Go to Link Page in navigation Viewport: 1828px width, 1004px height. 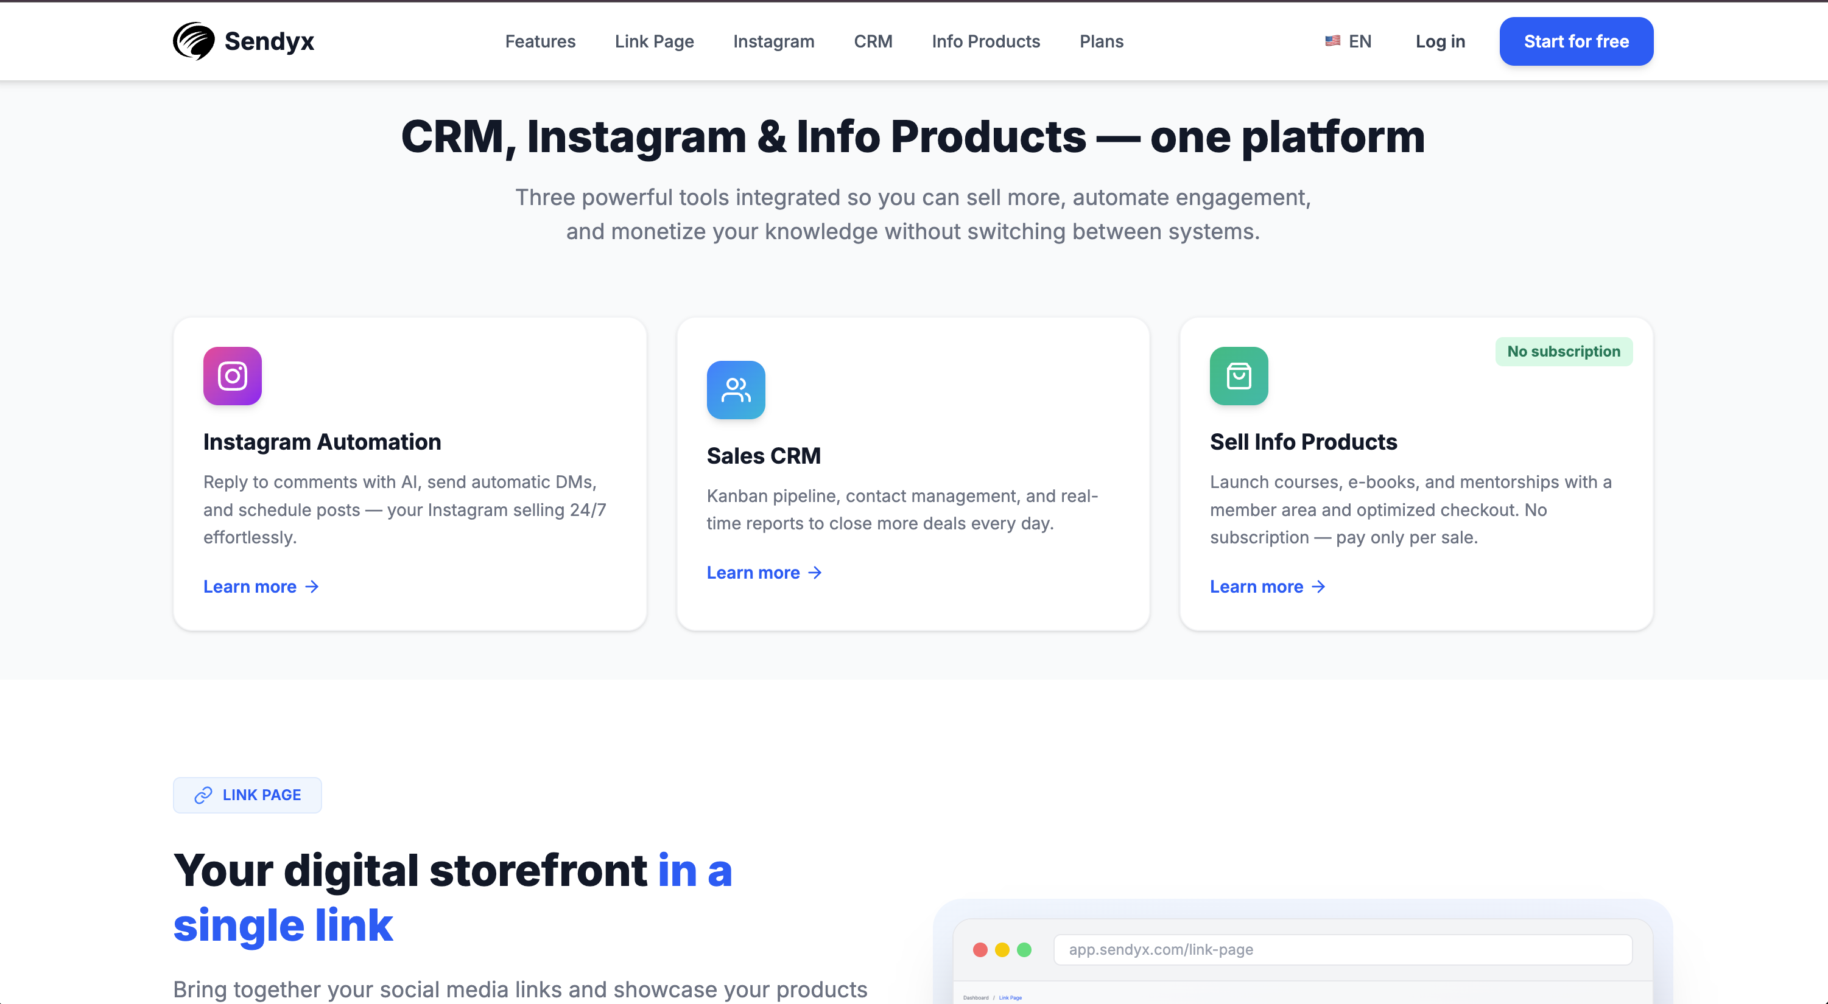[653, 41]
